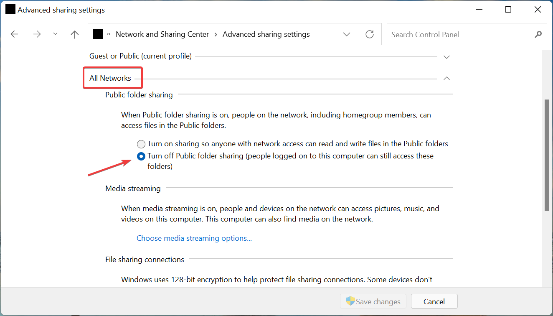Select Turn off Public folder sharing
Viewport: 553px width, 316px height.
point(141,156)
